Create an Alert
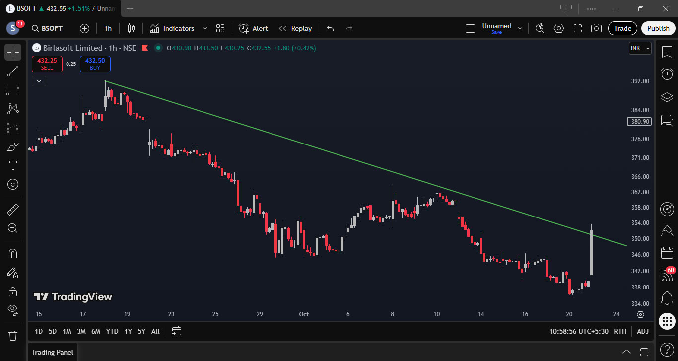The image size is (678, 361). pos(253,28)
